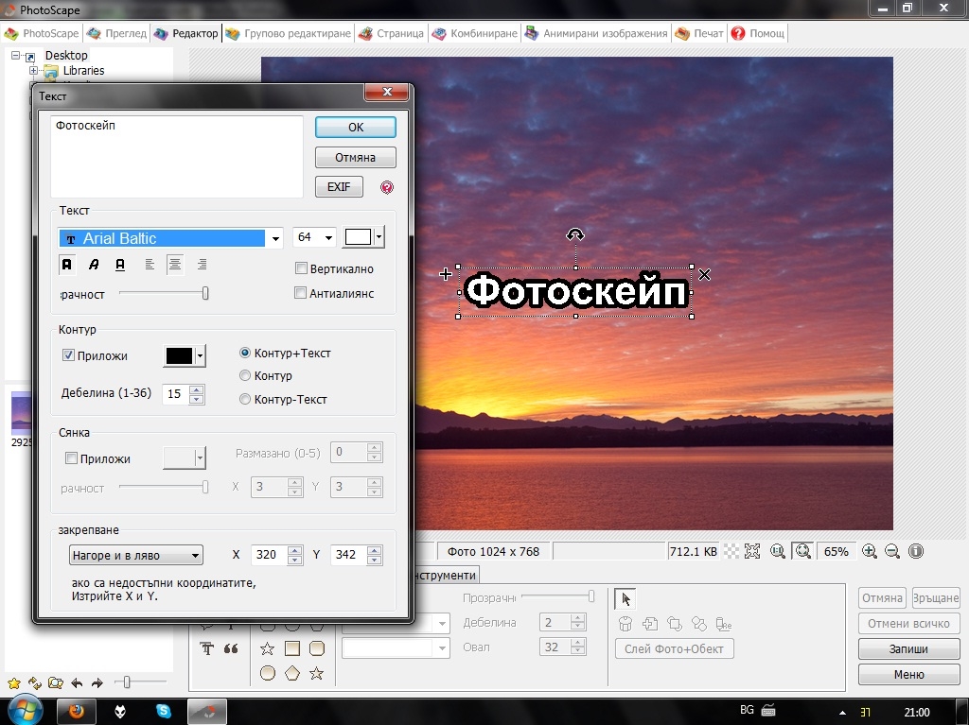The height and width of the screenshot is (725, 969).
Task: Open the Arial Baltic font dropdown
Action: [x=275, y=238]
